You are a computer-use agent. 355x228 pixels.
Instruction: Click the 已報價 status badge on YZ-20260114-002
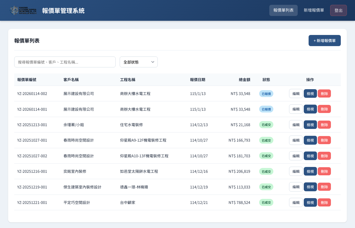tap(266, 93)
